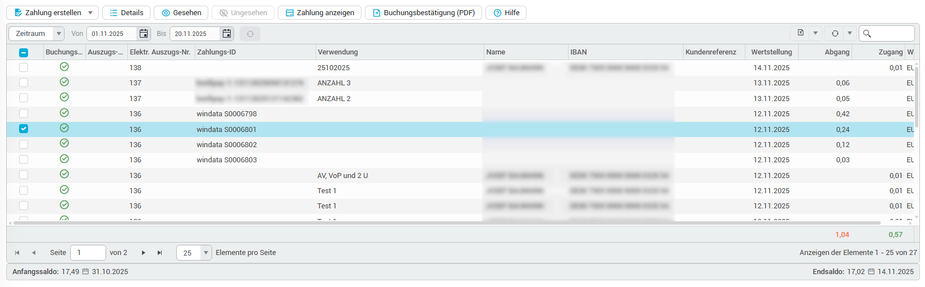Expand the Zahlung erstellen dropdown arrow

click(x=90, y=13)
